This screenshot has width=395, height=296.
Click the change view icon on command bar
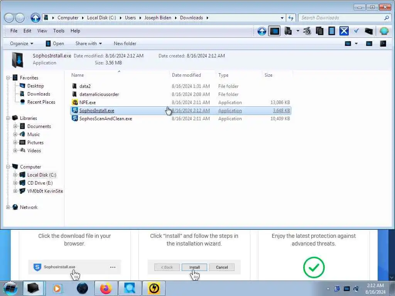coord(348,44)
